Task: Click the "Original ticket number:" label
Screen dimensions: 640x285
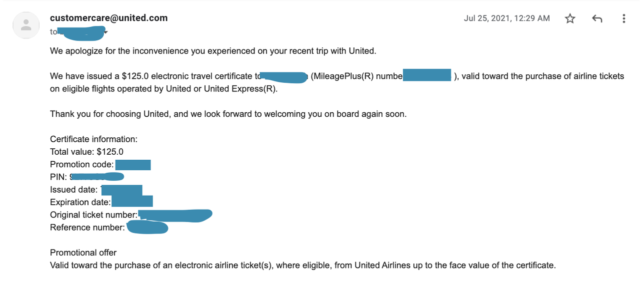Action: (94, 215)
